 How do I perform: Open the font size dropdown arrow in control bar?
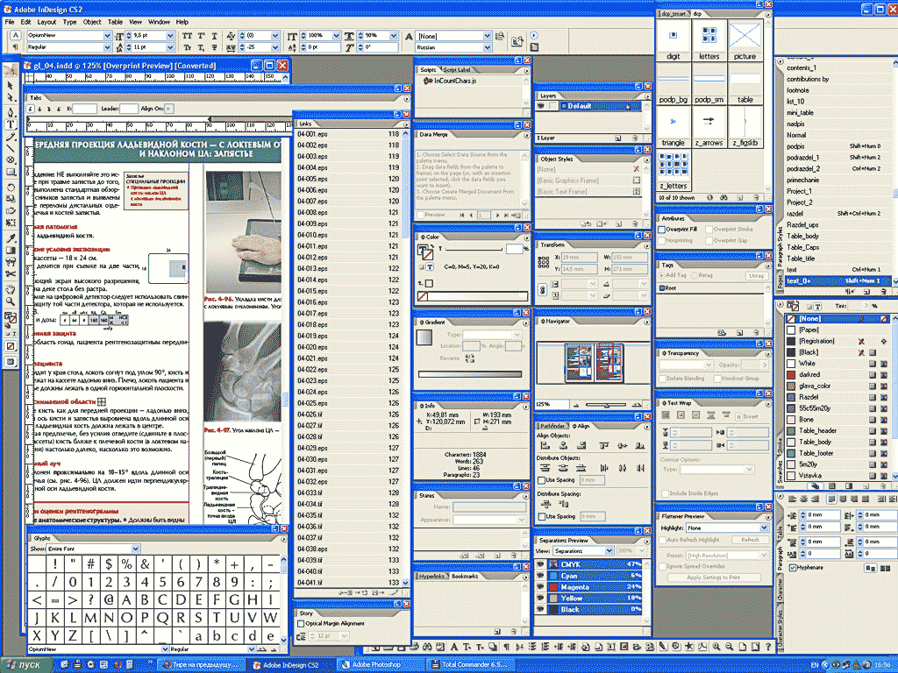[x=170, y=35]
